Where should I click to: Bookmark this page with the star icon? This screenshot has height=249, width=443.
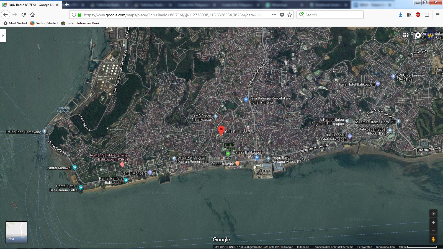pos(290,15)
